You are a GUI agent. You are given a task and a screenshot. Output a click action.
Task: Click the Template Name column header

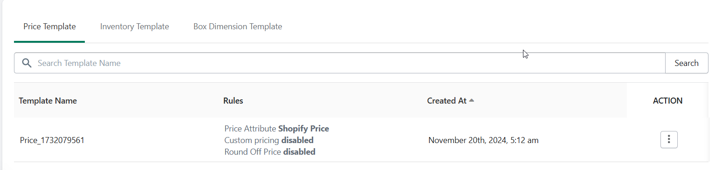[48, 101]
